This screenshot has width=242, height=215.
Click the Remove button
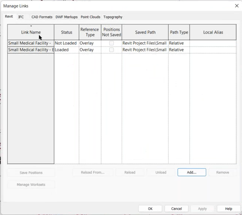pyautogui.click(x=222, y=173)
